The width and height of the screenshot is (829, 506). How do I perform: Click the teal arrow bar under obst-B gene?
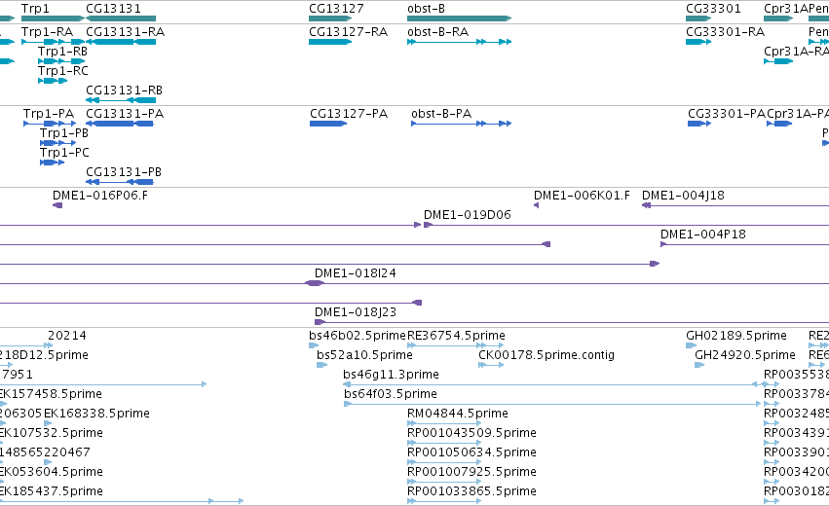pos(459,18)
